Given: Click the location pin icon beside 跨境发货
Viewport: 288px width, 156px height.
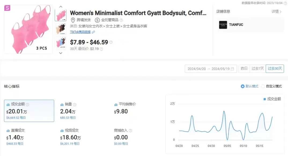Looking at the screenshot, I should pyautogui.click(x=73, y=20).
